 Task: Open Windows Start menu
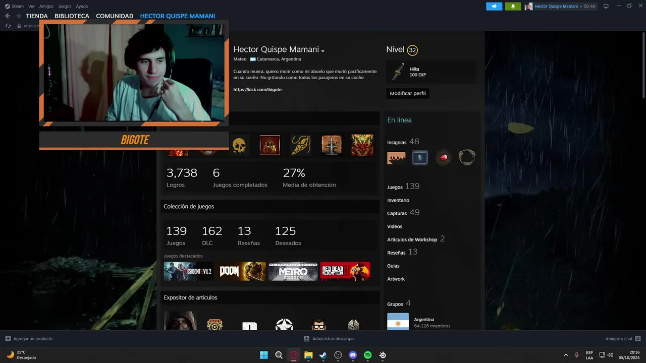point(264,355)
